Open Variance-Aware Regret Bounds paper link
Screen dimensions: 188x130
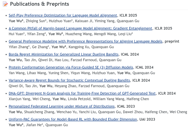(69, 80)
